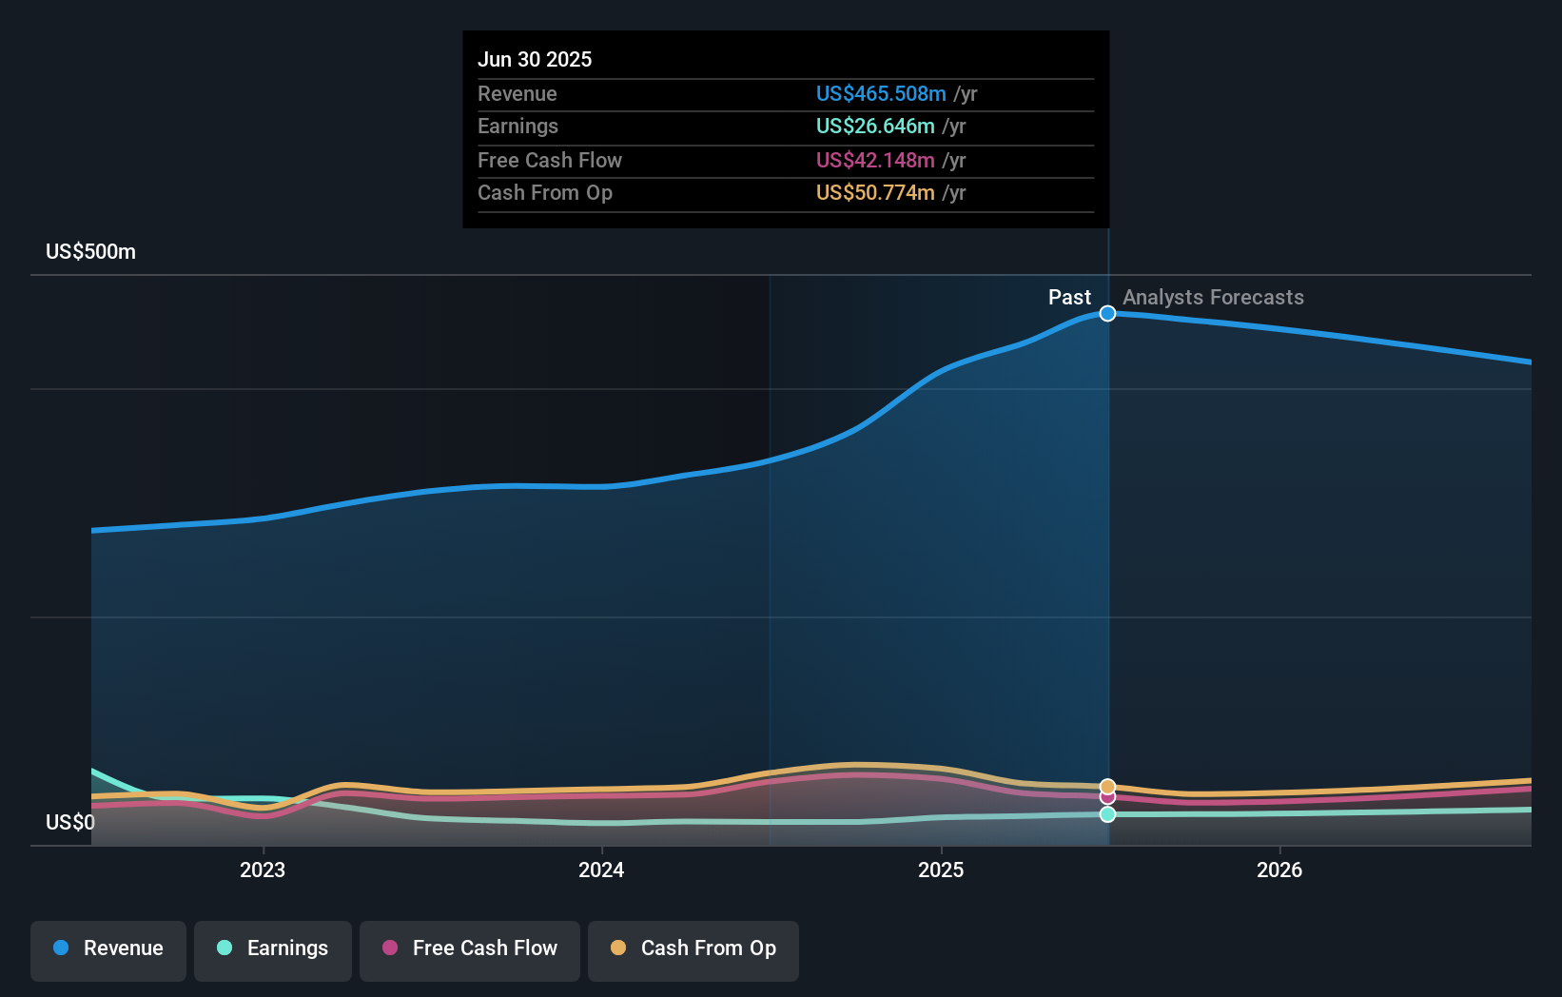Toggle the Earnings series visibility
Screen dimensions: 1562x997
click(273, 948)
